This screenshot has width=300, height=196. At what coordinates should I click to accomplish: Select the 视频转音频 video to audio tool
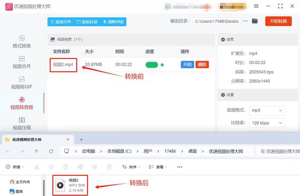(22, 103)
